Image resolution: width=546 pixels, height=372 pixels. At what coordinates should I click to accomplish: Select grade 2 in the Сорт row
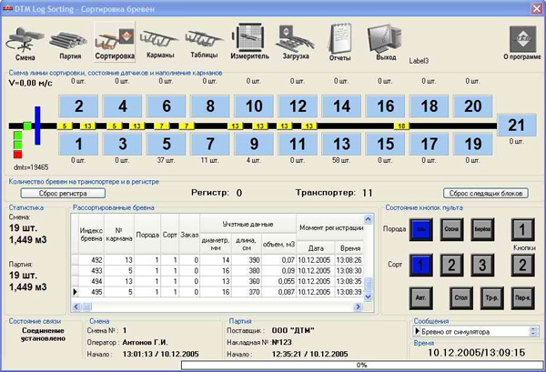(x=451, y=266)
